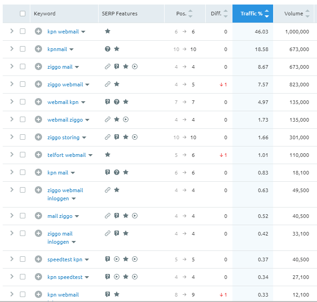
Task: Click the SERP Features column header
Action: point(120,14)
